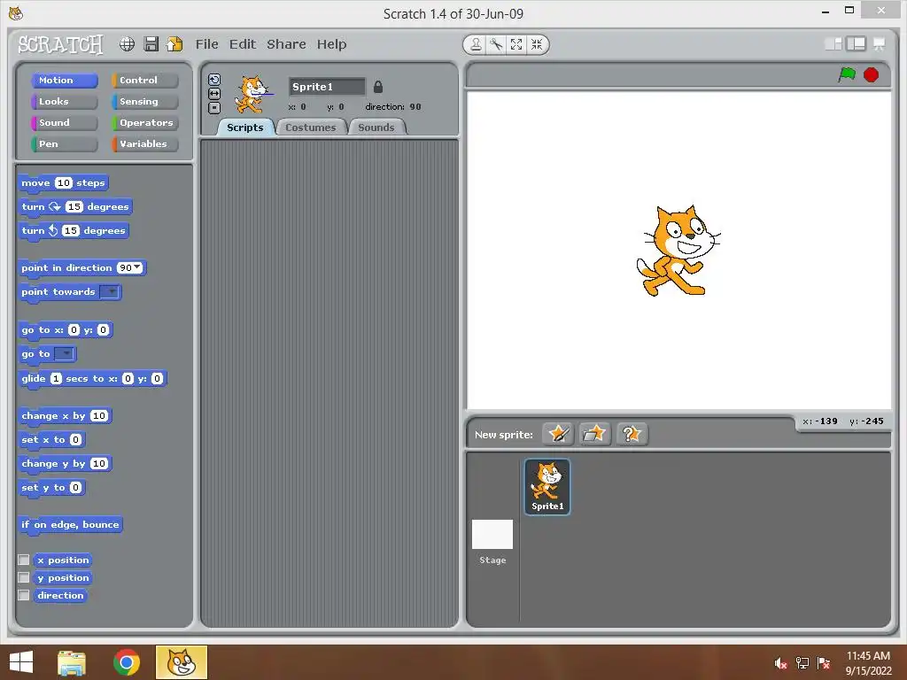Switch to full stage view mode
Viewport: 907px width, 680px height.
coord(857,44)
